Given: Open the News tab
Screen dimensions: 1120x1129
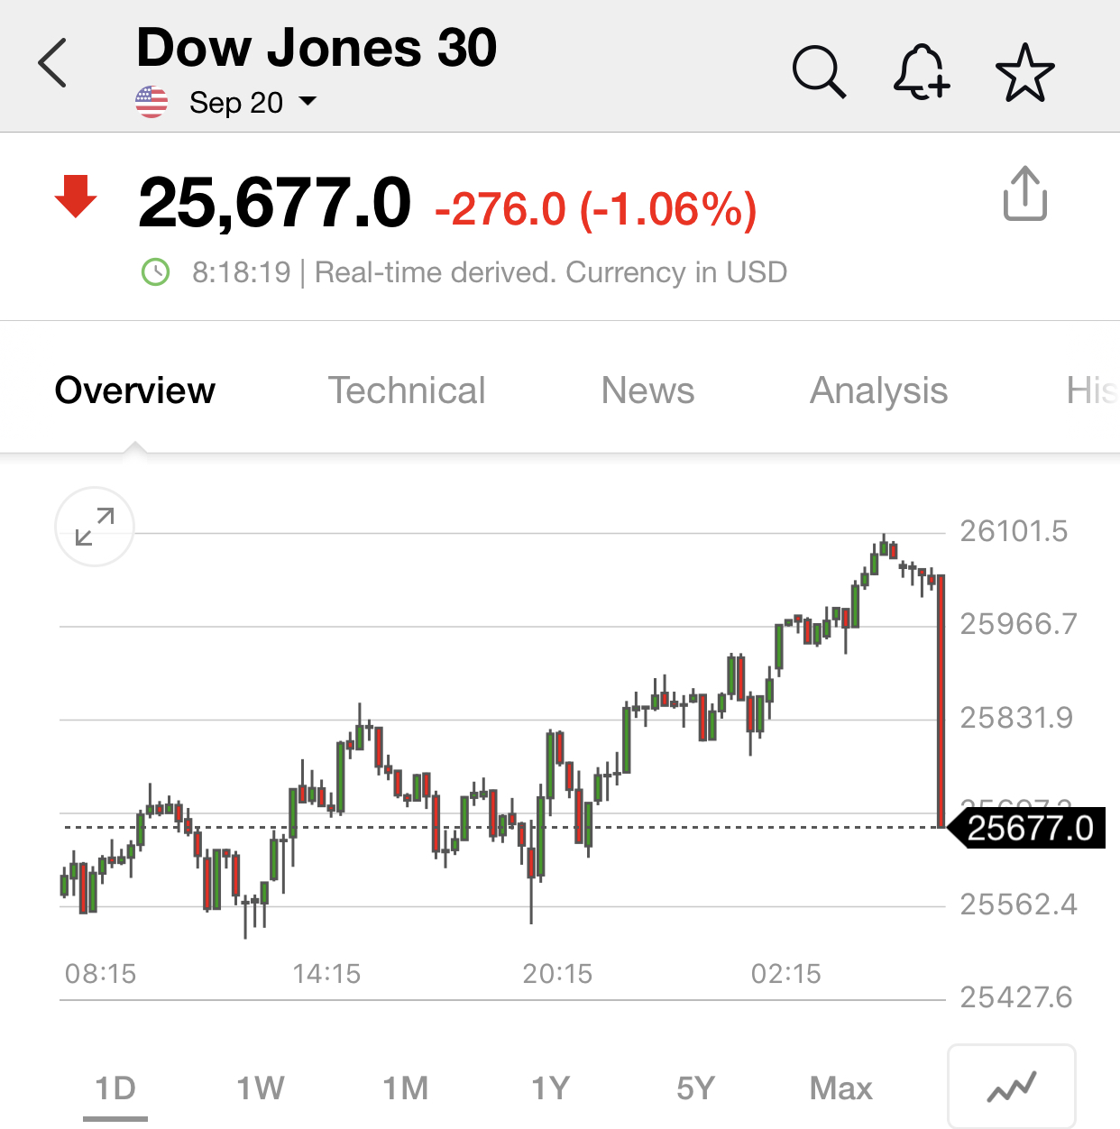Looking at the screenshot, I should click(x=647, y=390).
